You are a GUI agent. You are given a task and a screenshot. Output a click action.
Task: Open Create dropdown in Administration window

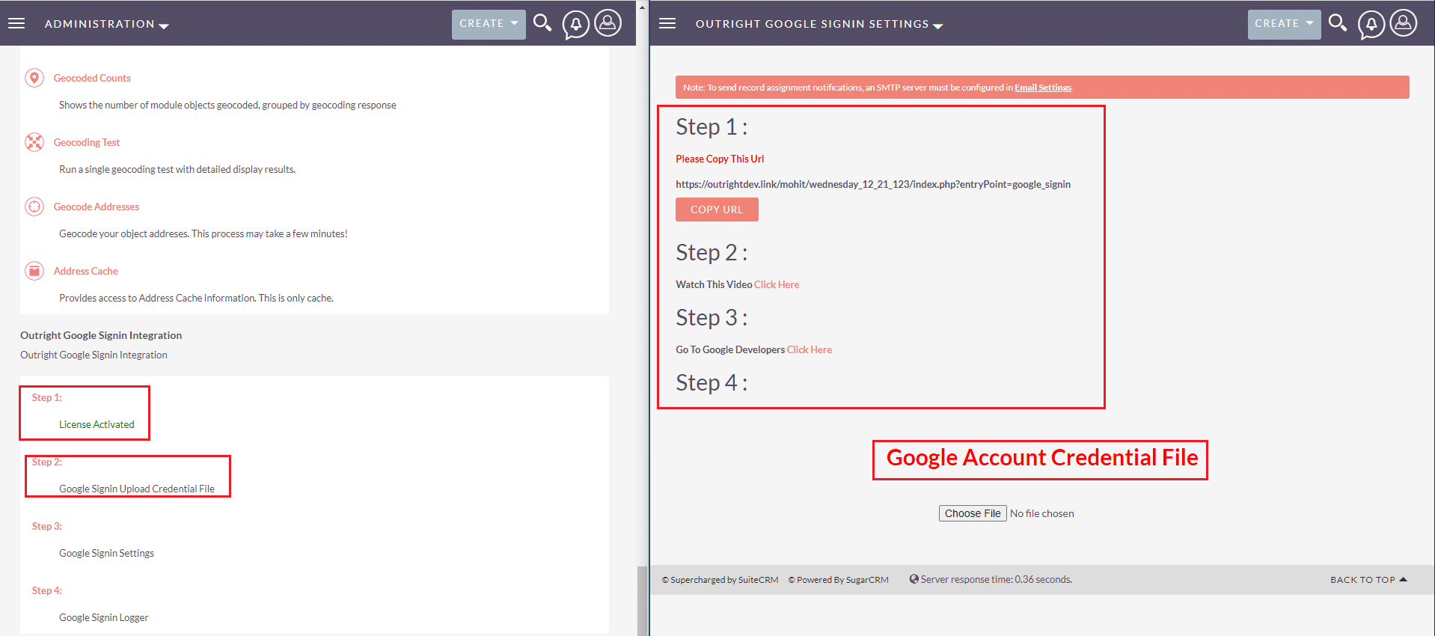[x=489, y=24]
